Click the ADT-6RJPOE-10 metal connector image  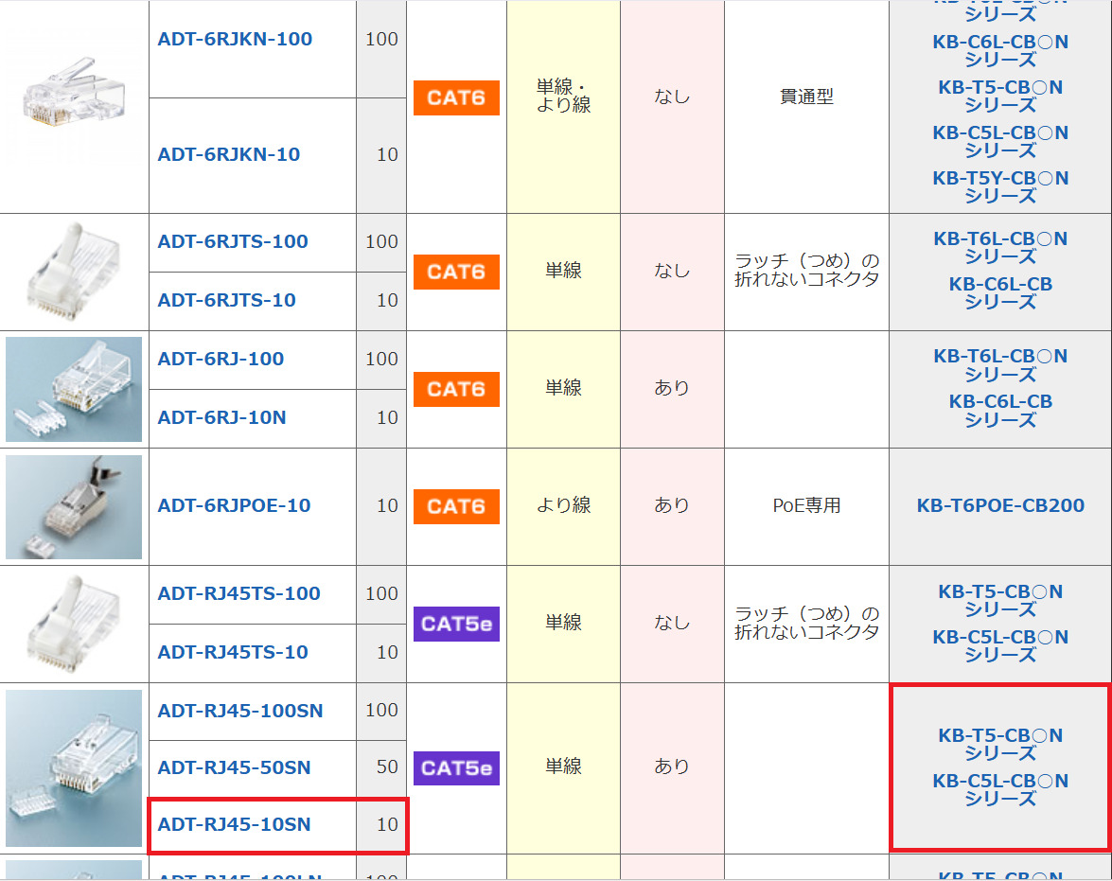coord(73,506)
